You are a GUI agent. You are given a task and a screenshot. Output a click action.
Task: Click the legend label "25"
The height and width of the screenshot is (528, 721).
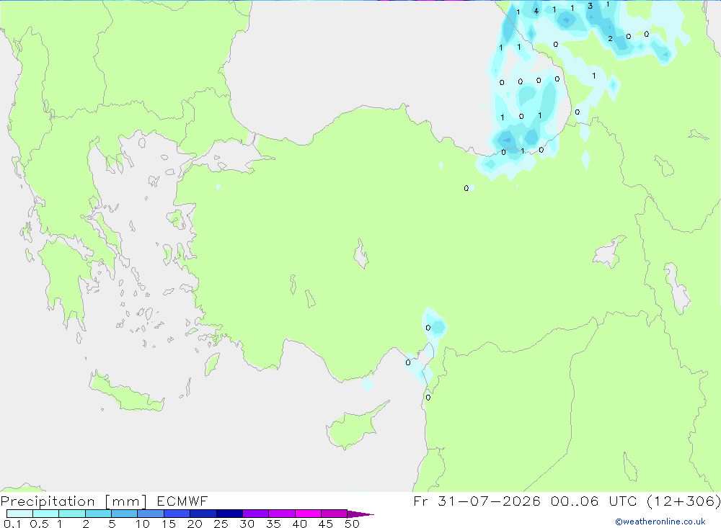pyautogui.click(x=221, y=524)
